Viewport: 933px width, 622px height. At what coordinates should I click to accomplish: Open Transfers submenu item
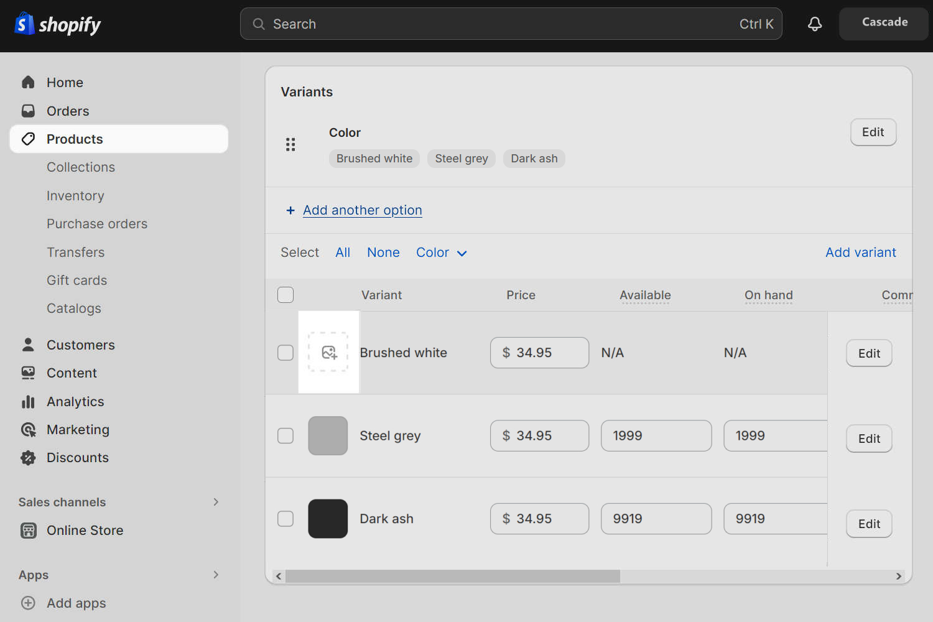click(75, 252)
